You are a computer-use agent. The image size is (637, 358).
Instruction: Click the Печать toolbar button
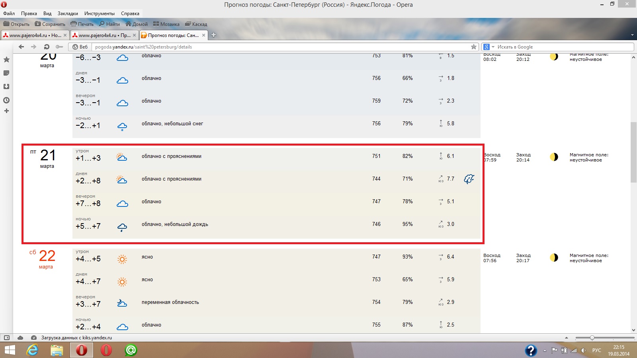pos(82,24)
